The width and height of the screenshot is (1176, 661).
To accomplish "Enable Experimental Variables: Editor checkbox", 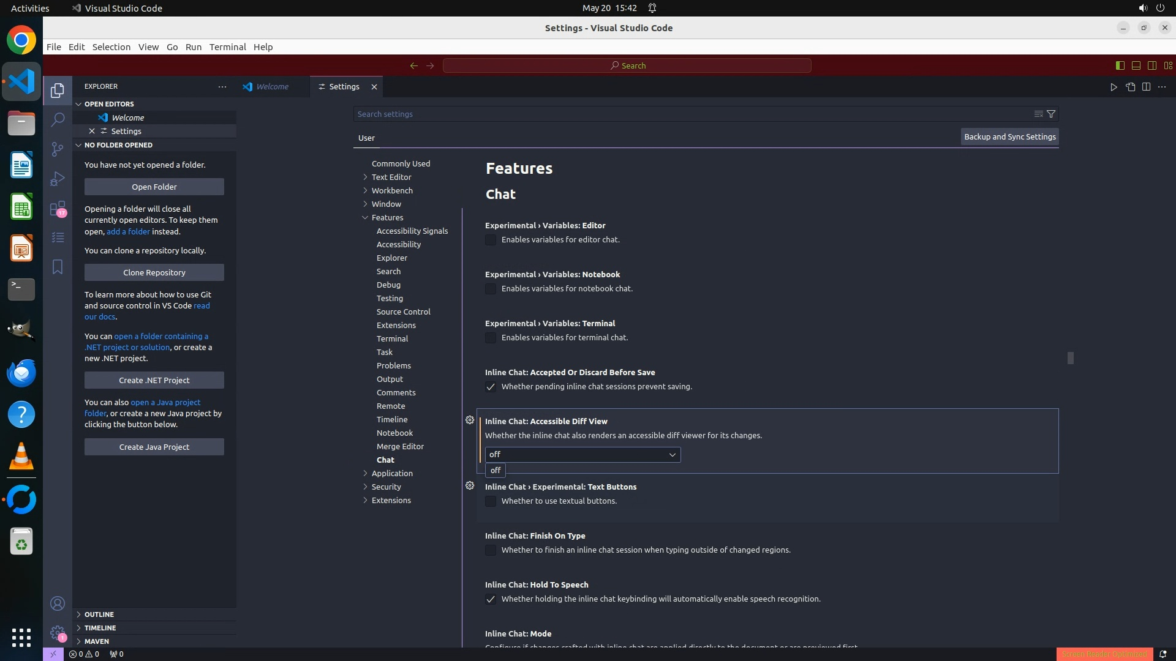I will [x=491, y=240].
